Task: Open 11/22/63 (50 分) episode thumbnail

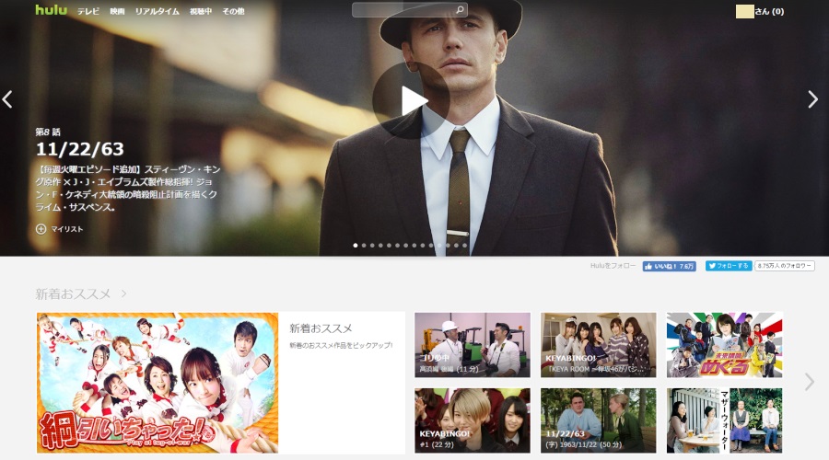Action: [x=598, y=421]
